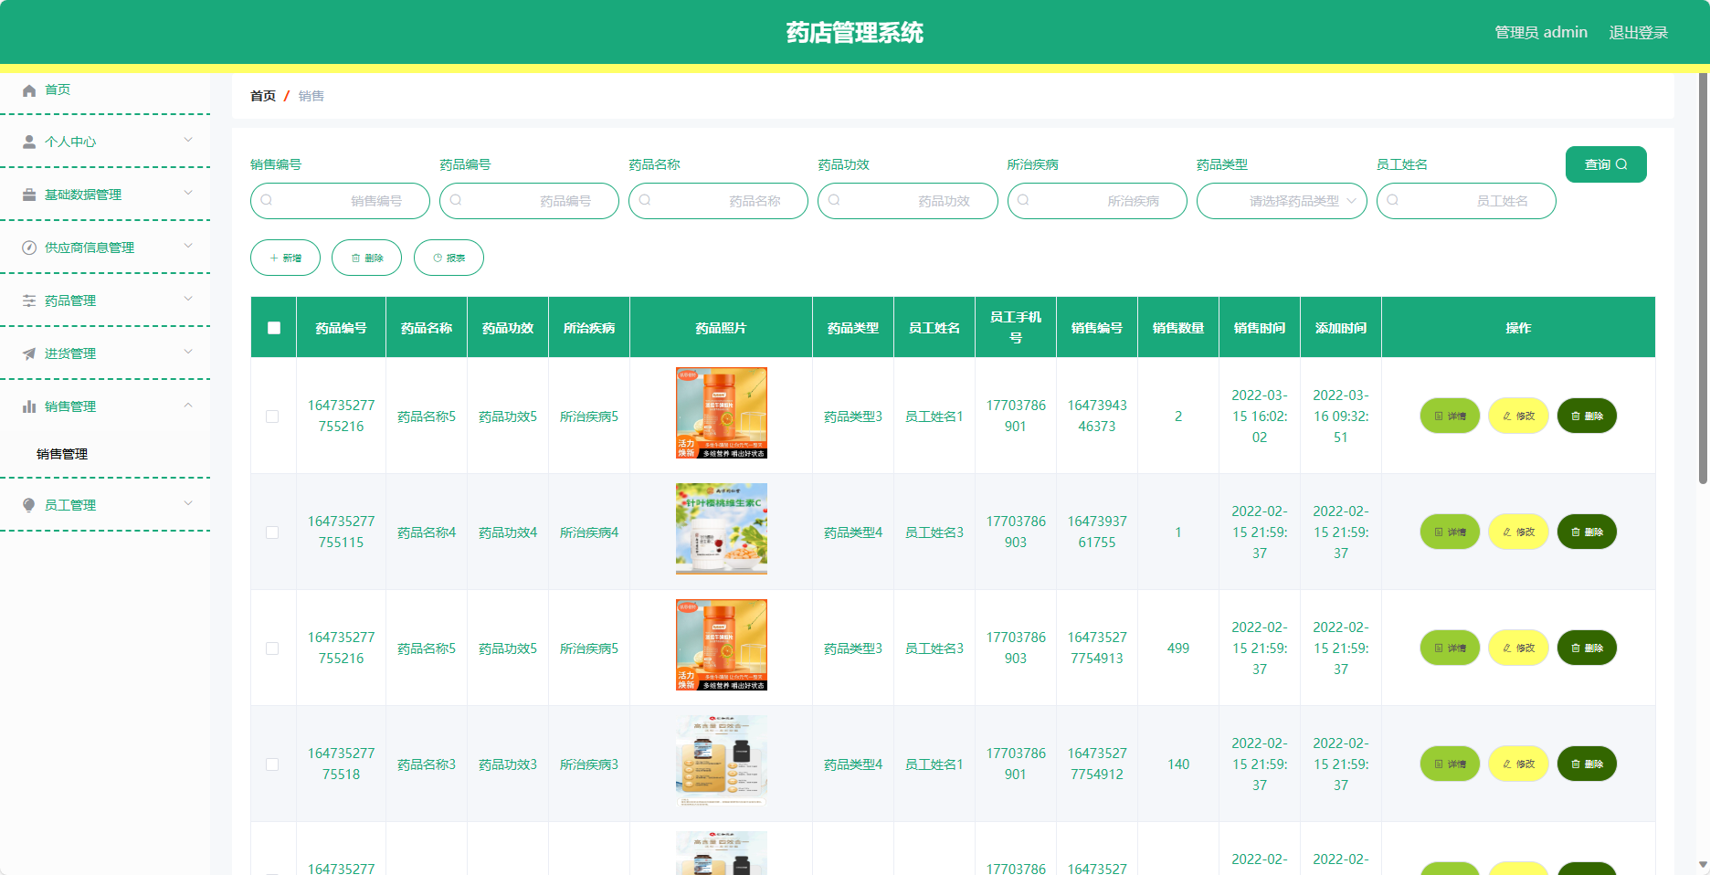Check the row with sale quantity 140
1710x875 pixels.
[x=272, y=764]
